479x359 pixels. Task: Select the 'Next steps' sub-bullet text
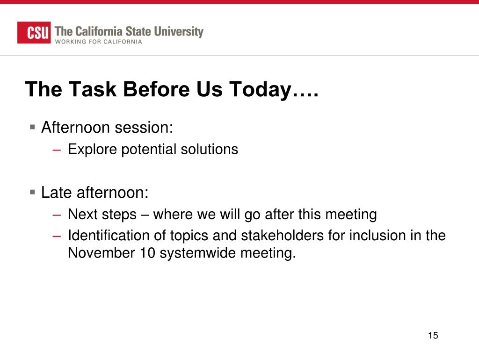(x=222, y=215)
